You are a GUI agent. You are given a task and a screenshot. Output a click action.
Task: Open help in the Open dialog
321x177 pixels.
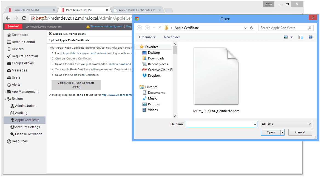point(311,37)
